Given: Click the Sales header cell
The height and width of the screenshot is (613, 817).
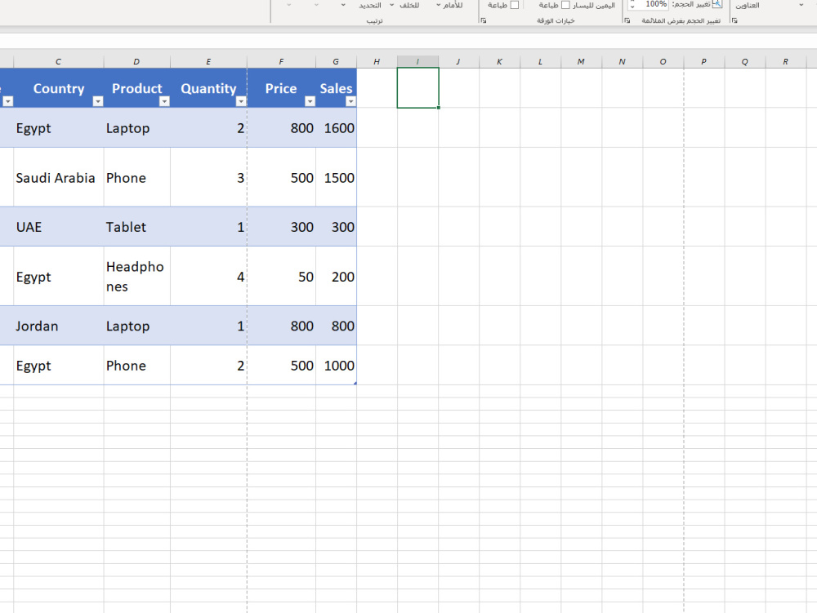Looking at the screenshot, I should 336,88.
